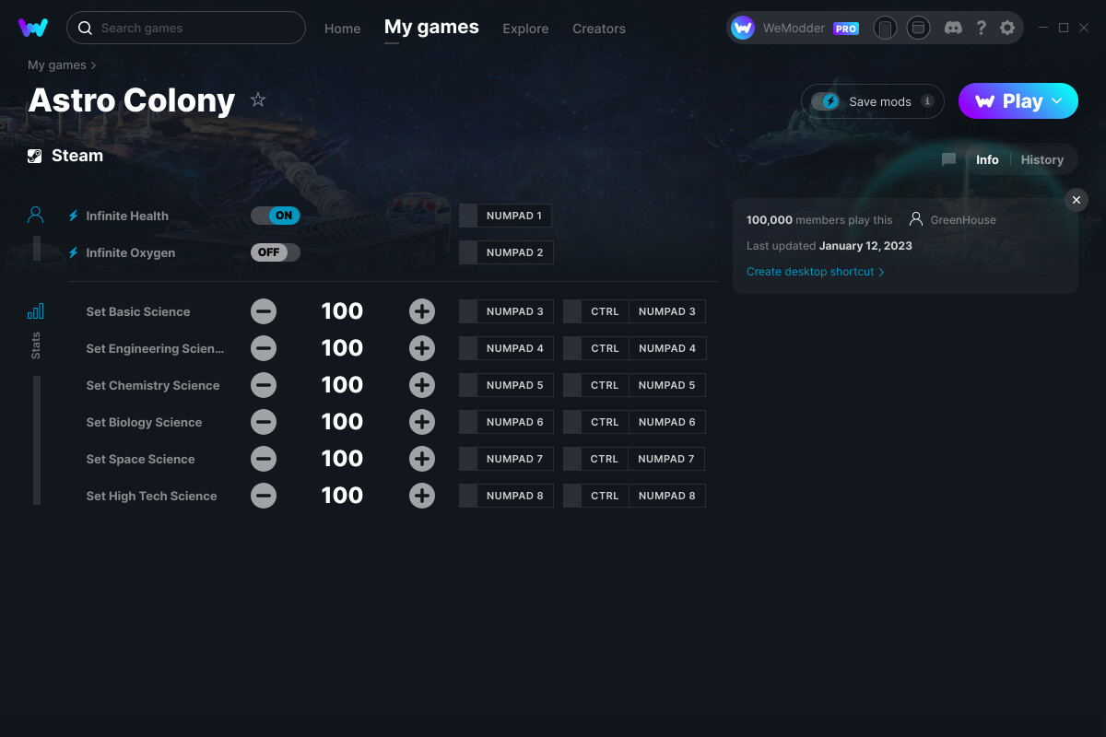Click the Save mods button
The width and height of the screenshot is (1106, 737).
tap(872, 101)
